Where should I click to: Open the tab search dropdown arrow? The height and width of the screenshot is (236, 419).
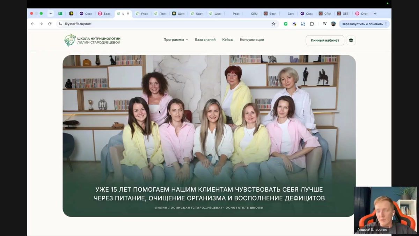pos(50,14)
